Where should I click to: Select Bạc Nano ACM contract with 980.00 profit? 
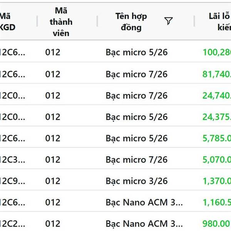point(144,223)
